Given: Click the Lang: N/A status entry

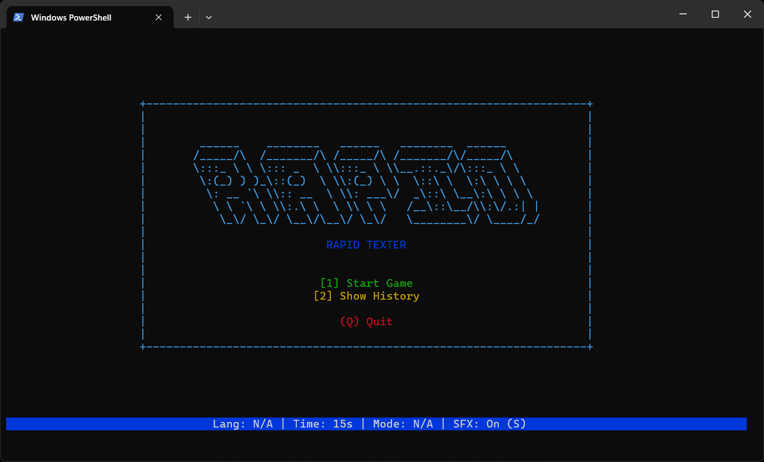Looking at the screenshot, I should (242, 424).
